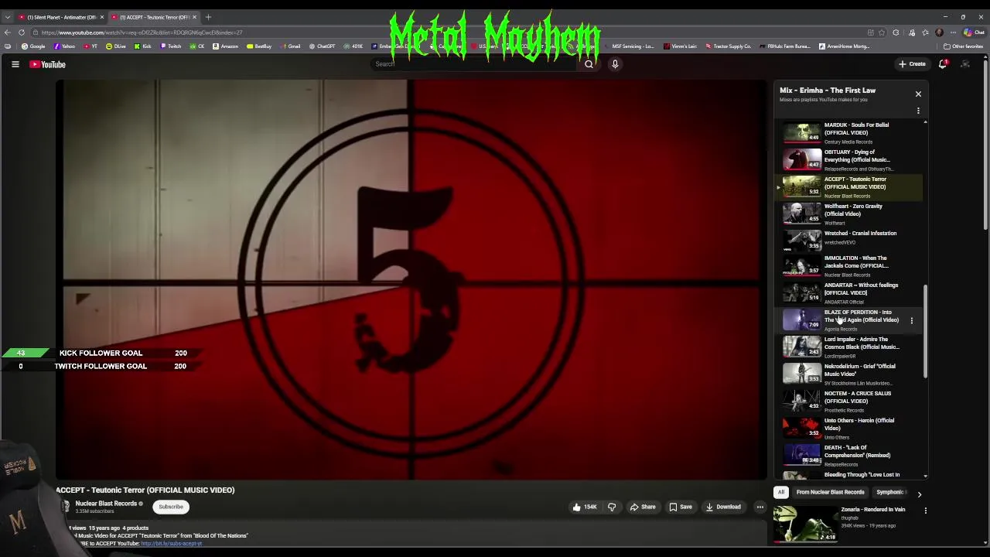Screen dimensions: 990x557
Task: Reload the current page
Action: (x=22, y=32)
